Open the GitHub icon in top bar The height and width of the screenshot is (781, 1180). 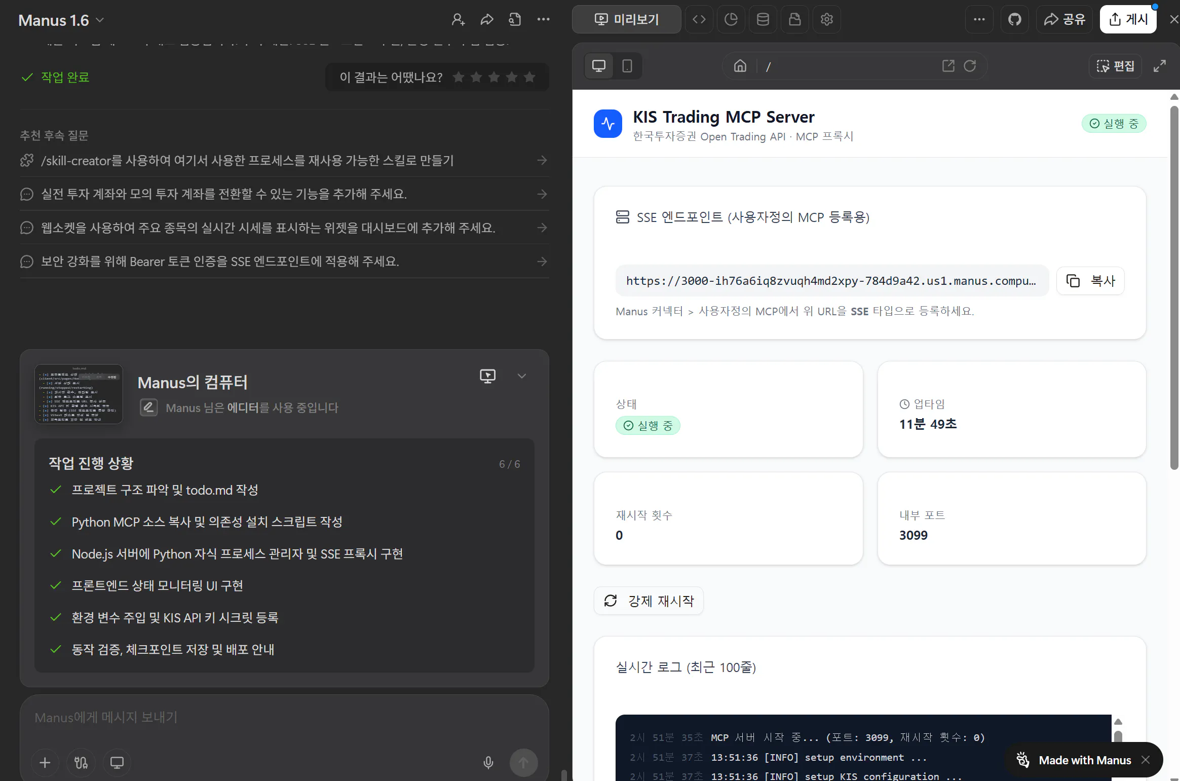pyautogui.click(x=1014, y=20)
